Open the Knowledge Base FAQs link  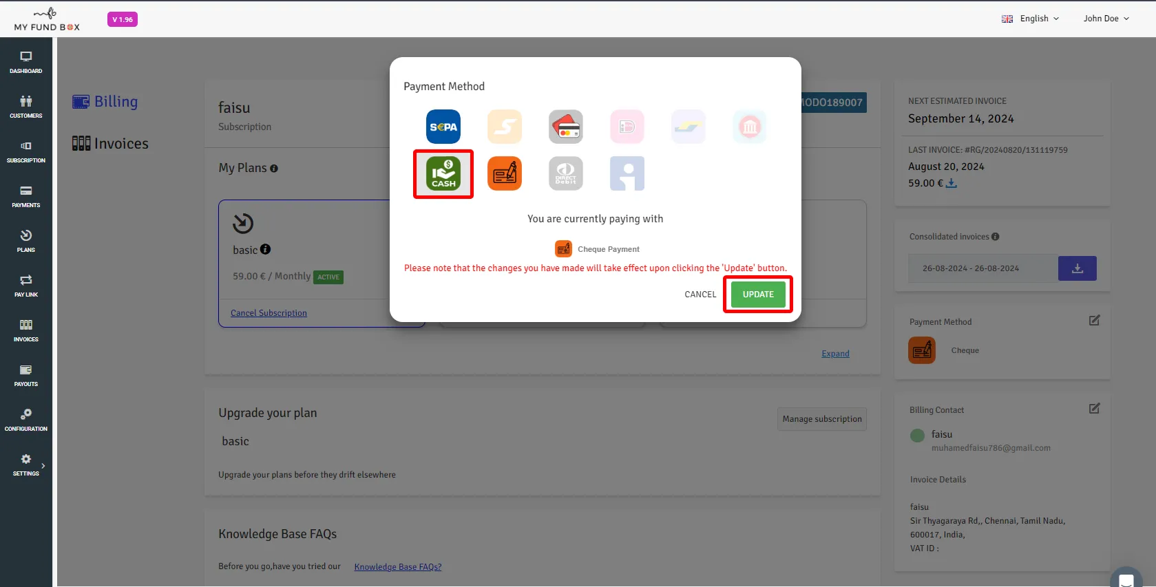(x=398, y=567)
